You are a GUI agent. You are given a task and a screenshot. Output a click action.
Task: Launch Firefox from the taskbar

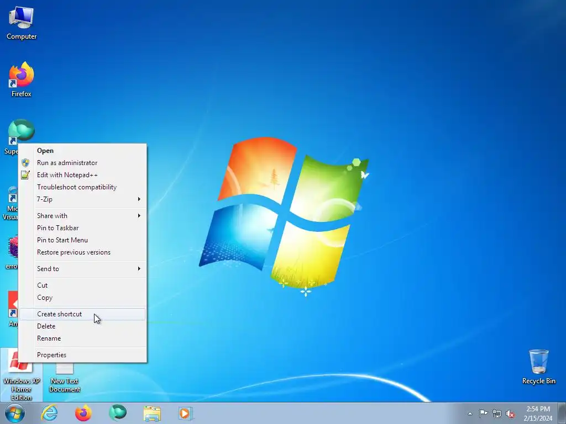point(83,413)
